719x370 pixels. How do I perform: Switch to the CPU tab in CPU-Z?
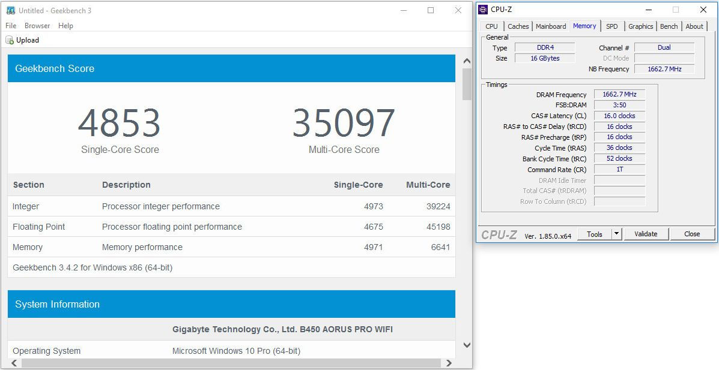click(491, 26)
